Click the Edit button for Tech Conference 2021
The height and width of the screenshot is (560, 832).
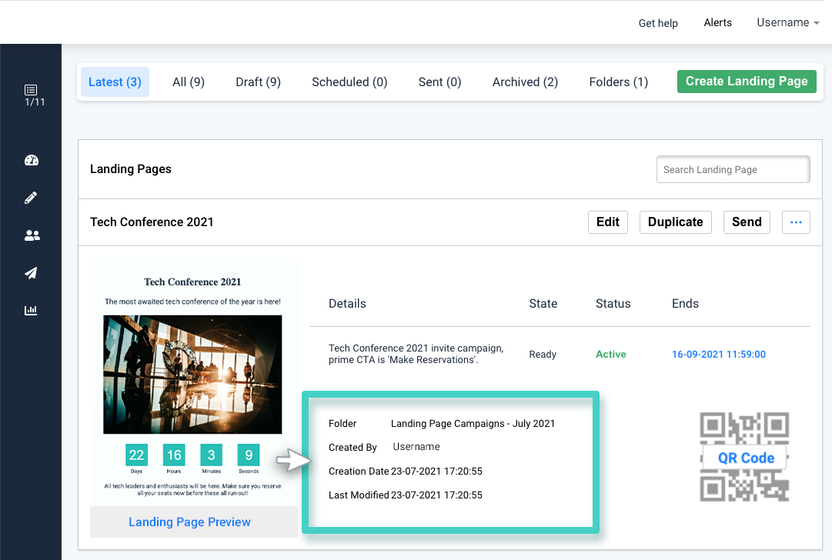click(x=607, y=222)
